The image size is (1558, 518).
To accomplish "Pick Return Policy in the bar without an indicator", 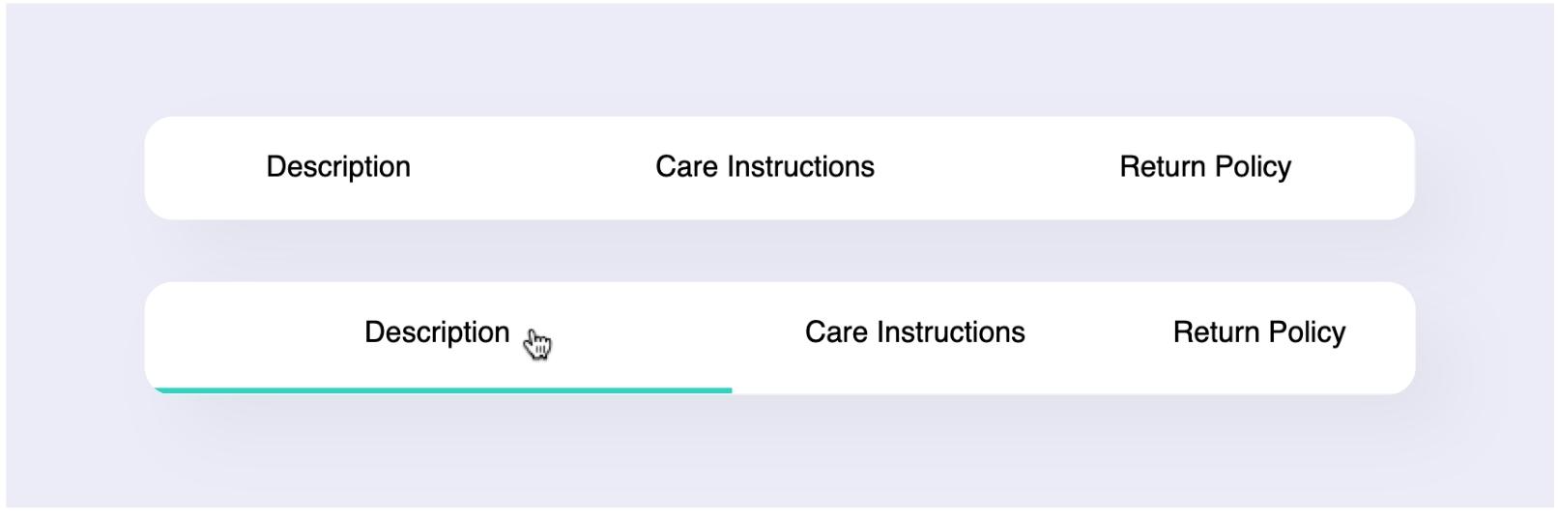I will (x=1205, y=167).
